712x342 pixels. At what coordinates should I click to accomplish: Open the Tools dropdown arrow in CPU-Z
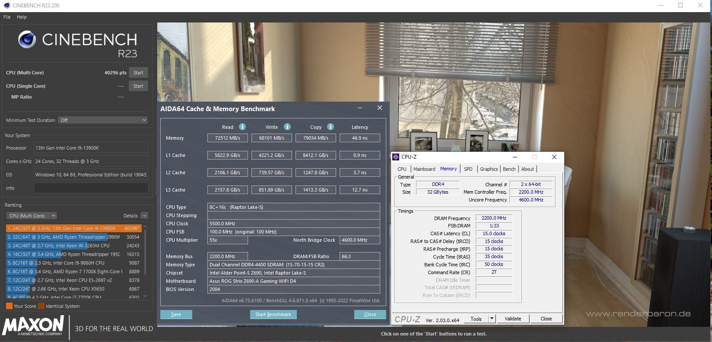click(x=492, y=319)
